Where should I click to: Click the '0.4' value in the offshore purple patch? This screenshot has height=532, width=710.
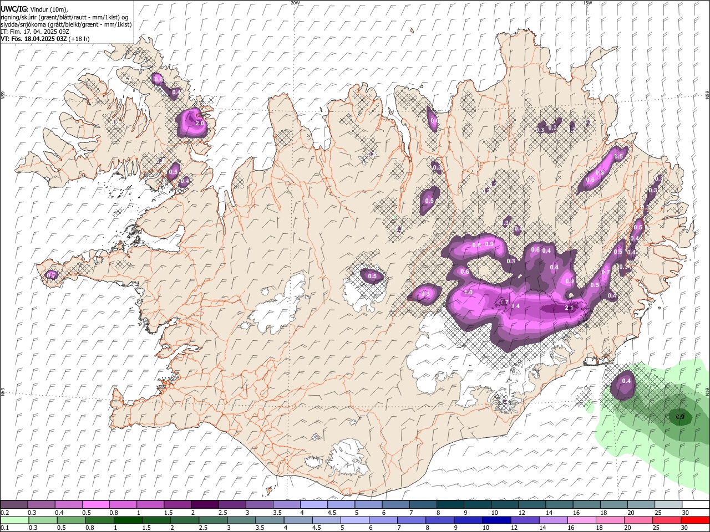626,381
